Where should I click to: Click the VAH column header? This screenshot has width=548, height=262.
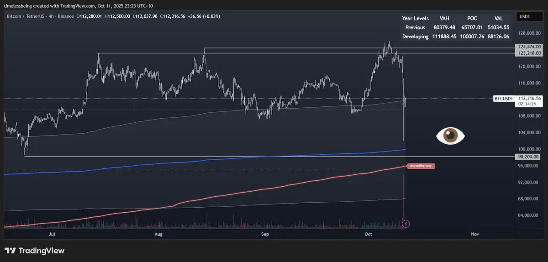coord(444,18)
